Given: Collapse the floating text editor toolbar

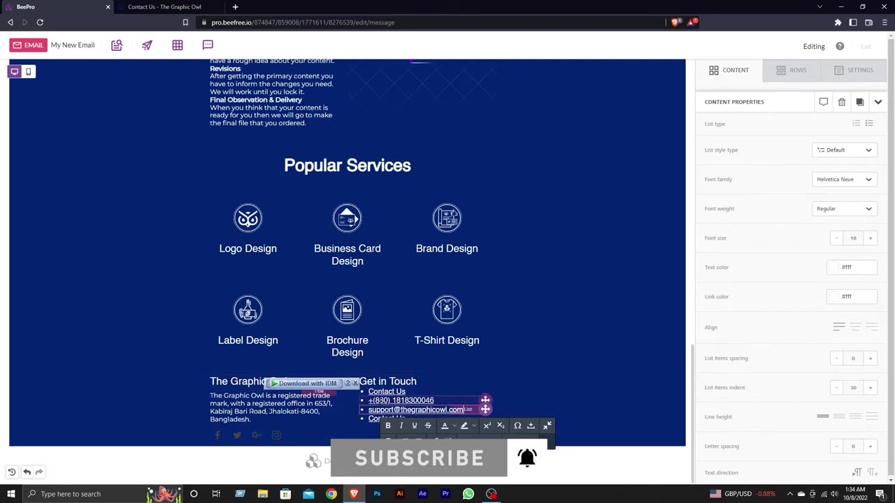Looking at the screenshot, I should [547, 425].
